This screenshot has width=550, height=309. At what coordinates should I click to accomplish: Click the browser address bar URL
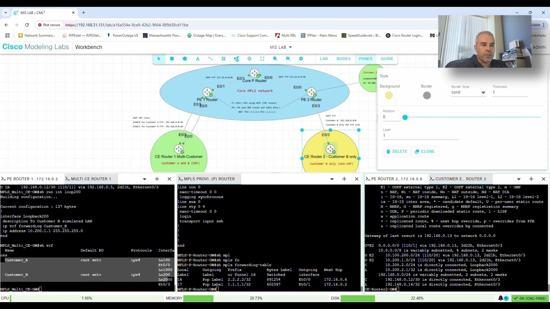pos(127,25)
